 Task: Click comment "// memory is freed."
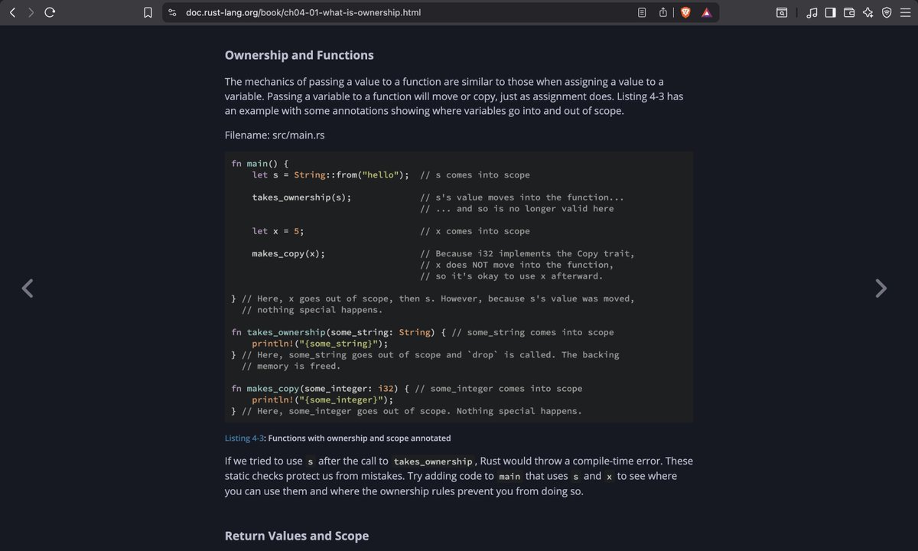click(291, 366)
